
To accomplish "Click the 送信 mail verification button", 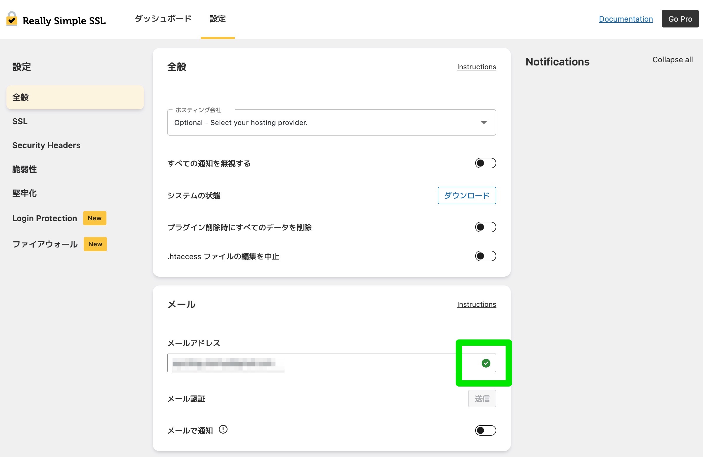I will tap(482, 398).
